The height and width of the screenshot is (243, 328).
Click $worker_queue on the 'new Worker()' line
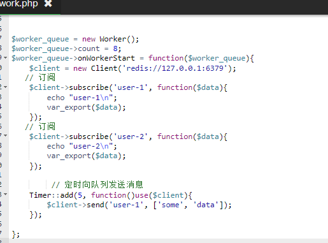(40, 40)
